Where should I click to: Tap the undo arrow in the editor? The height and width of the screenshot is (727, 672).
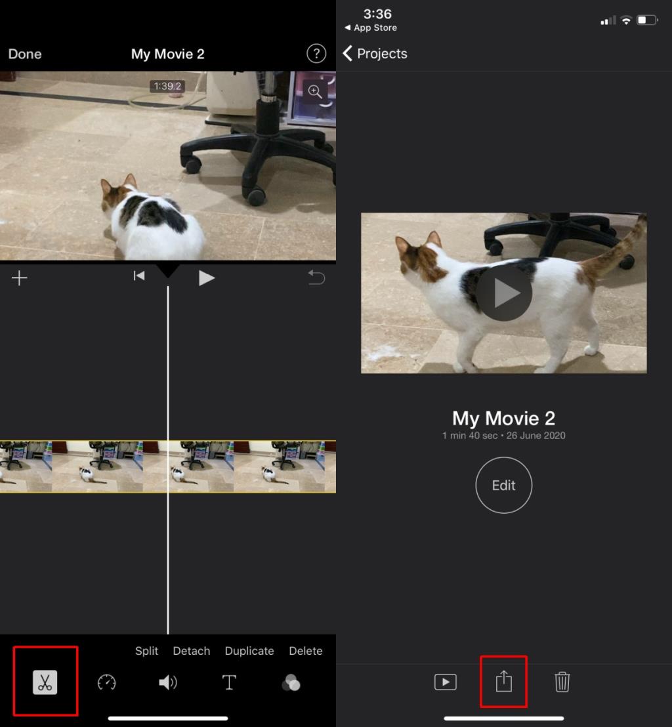(x=316, y=277)
